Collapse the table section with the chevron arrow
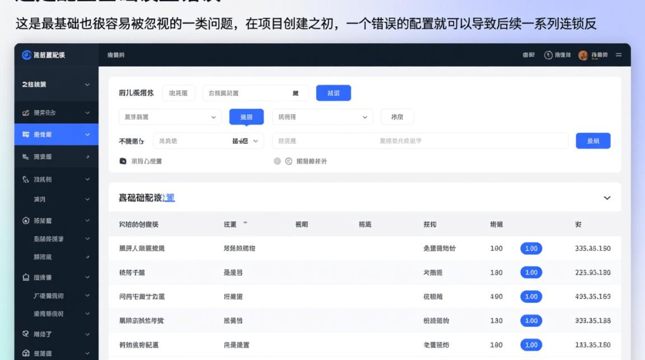Image resolution: width=645 pixels, height=360 pixels. [607, 198]
